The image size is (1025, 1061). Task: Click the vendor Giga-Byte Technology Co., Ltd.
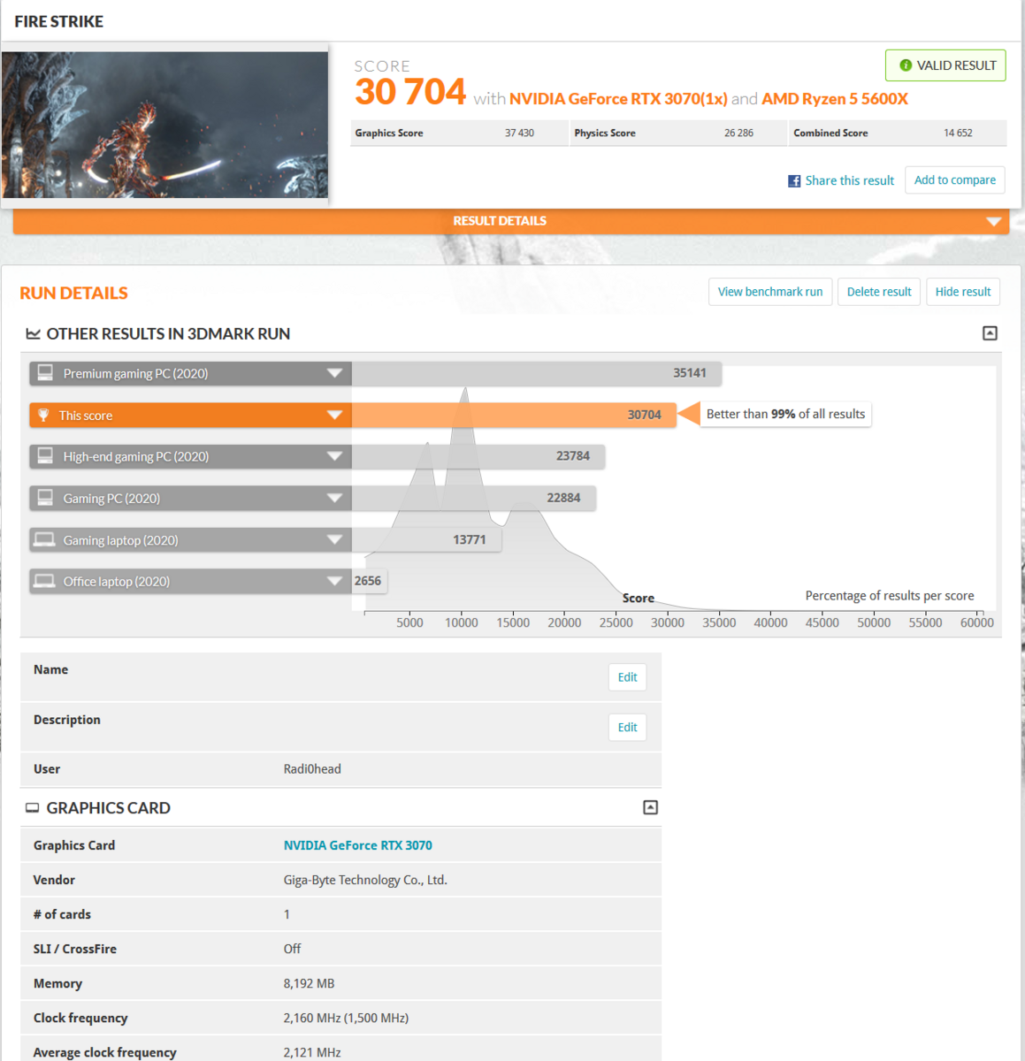pyautogui.click(x=365, y=880)
